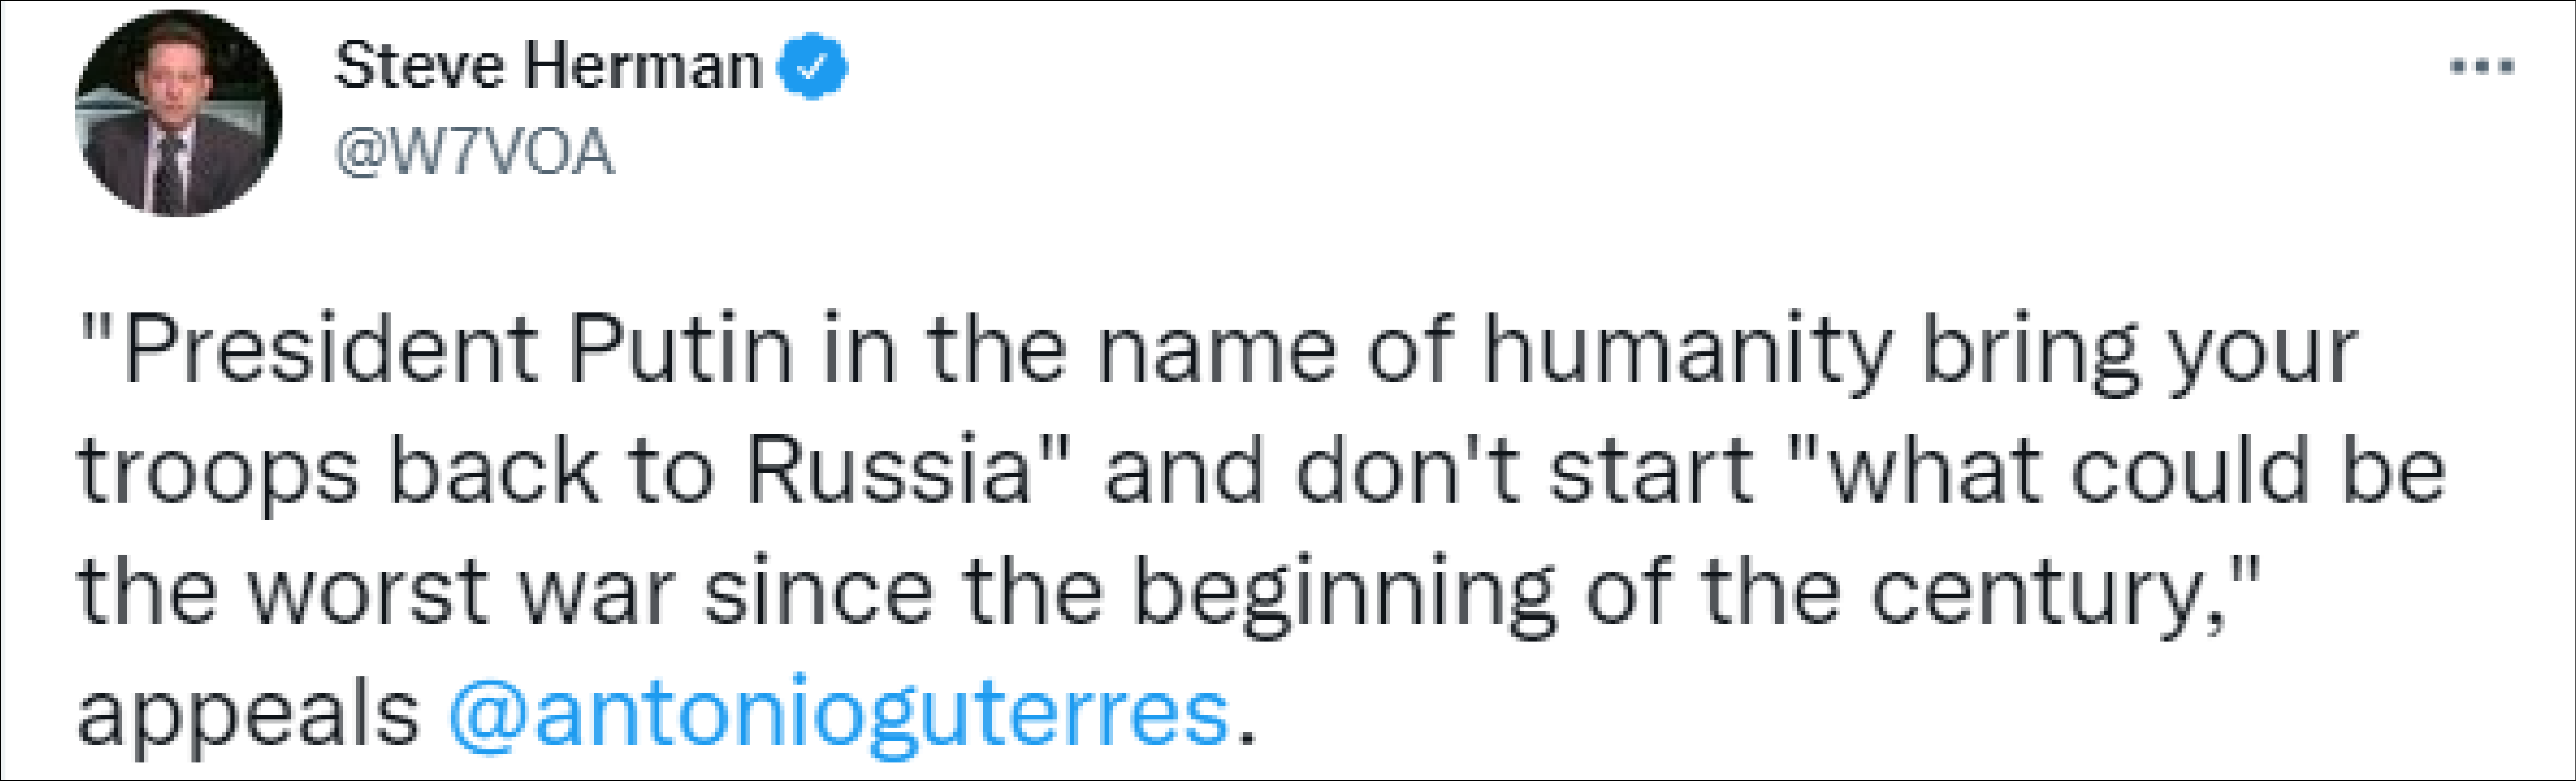Click the word "appeals" before the mention

[248, 713]
